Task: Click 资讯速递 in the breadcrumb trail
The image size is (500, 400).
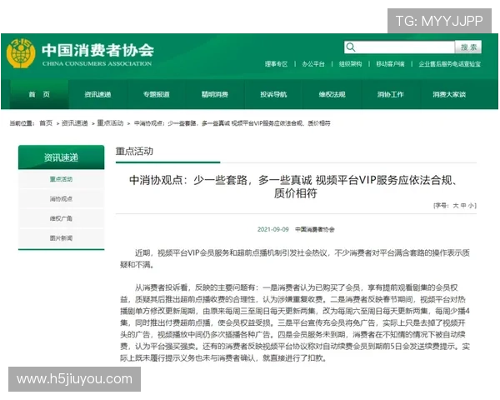Action: click(75, 123)
